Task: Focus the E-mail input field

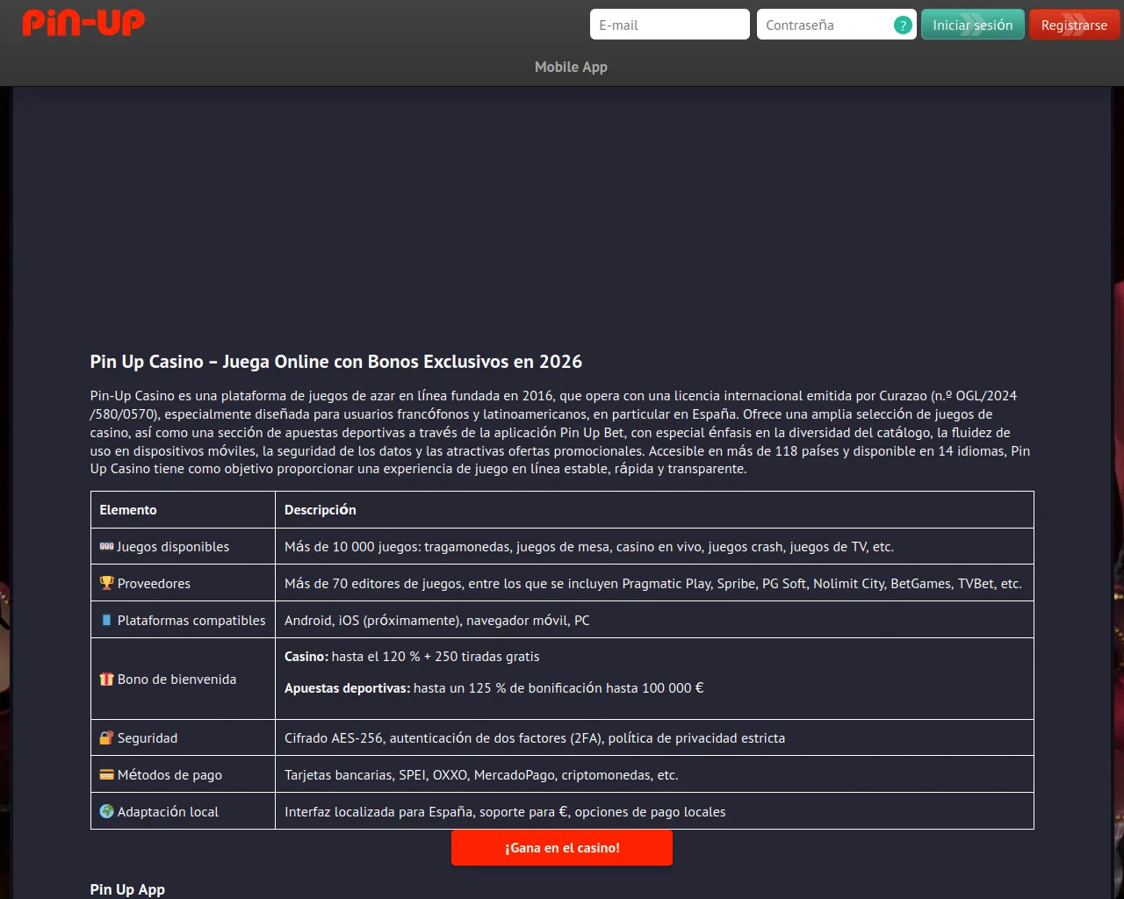Action: click(669, 25)
